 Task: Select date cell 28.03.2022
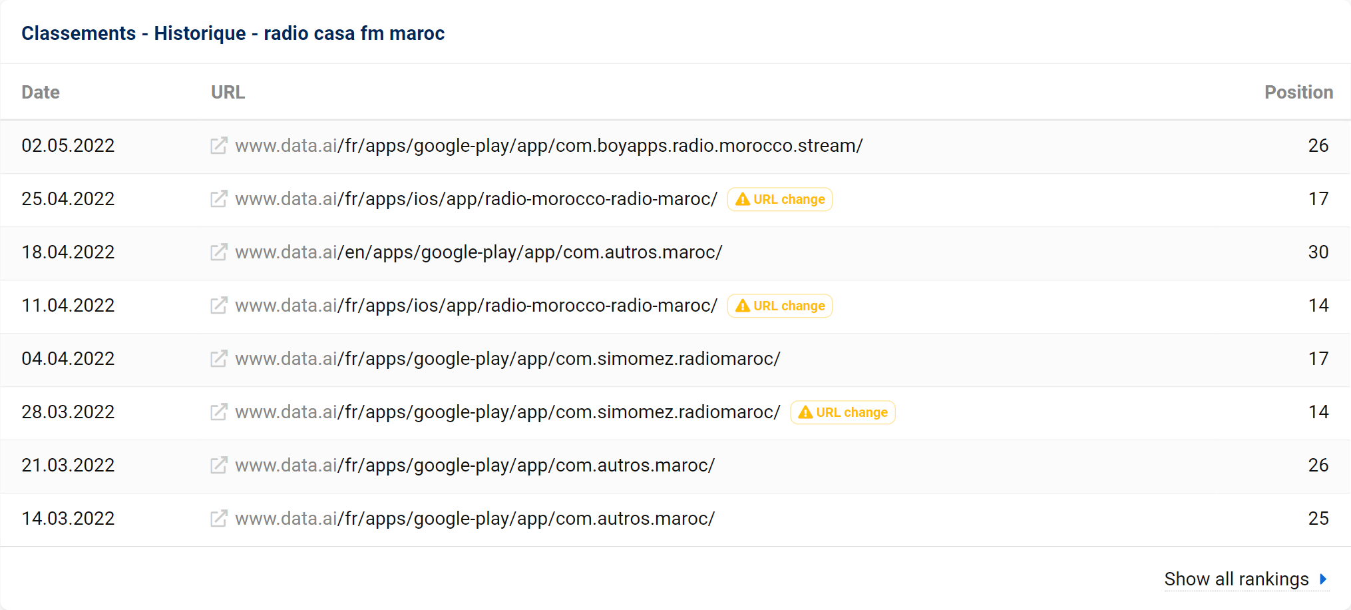(x=68, y=412)
